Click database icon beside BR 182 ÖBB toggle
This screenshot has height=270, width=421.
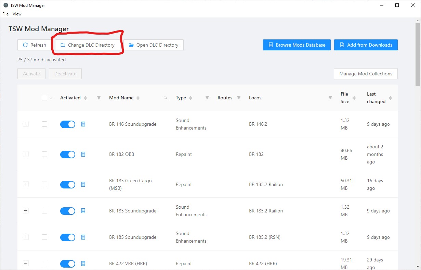pyautogui.click(x=83, y=155)
